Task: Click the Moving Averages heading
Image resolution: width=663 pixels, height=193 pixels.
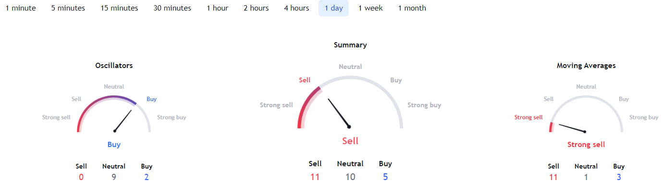Action: point(586,66)
